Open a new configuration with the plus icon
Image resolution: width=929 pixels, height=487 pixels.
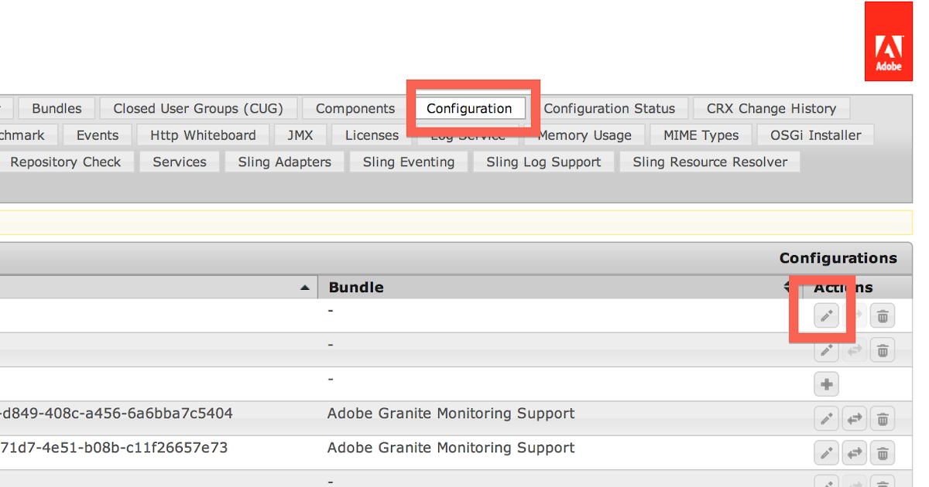(x=826, y=384)
